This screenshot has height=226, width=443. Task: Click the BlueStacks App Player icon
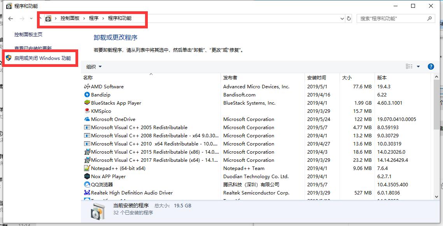(87, 103)
